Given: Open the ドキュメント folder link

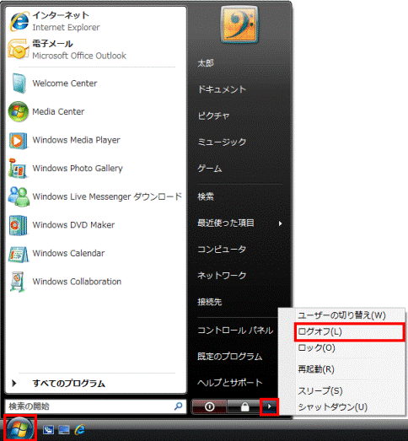Looking at the screenshot, I should coord(222,89).
